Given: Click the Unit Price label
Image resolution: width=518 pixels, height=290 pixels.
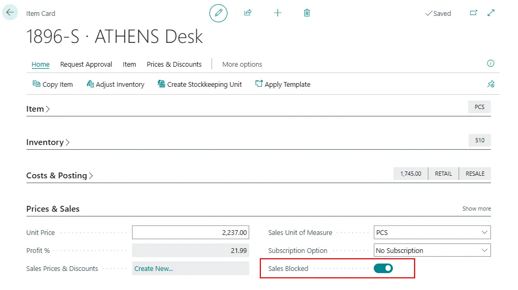Looking at the screenshot, I should (x=40, y=233).
